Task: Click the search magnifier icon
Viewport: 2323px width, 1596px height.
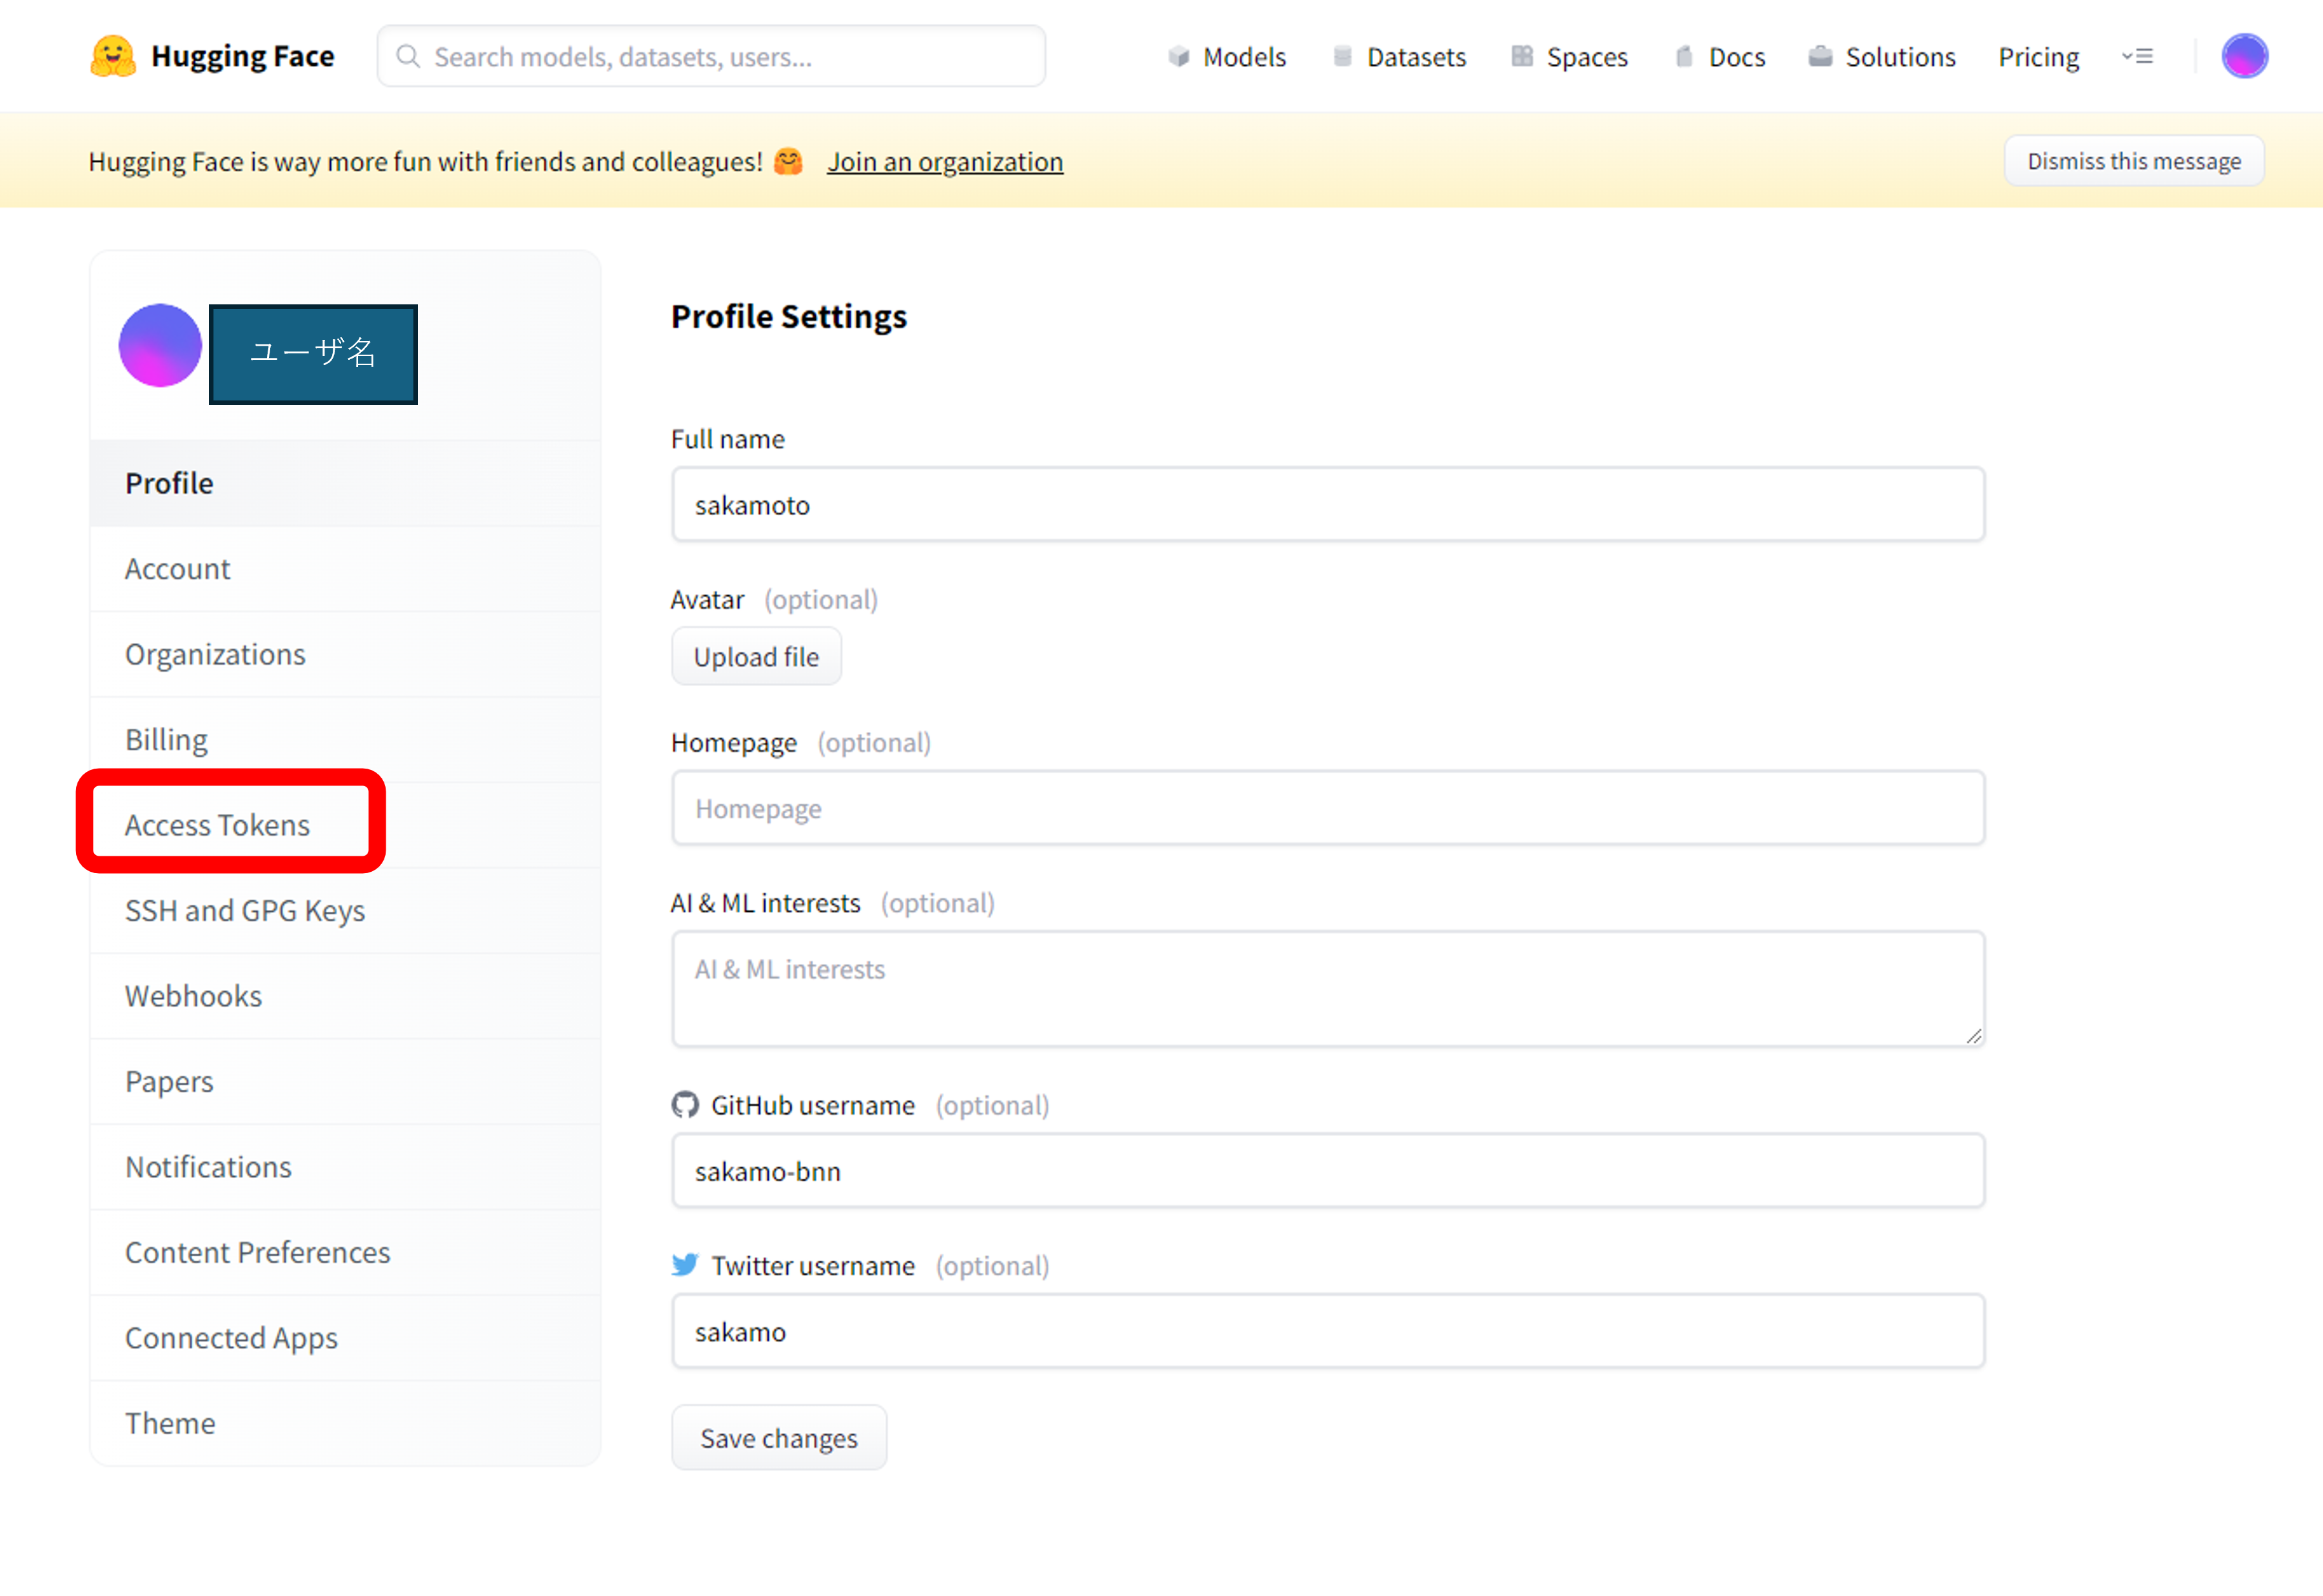Action: pyautogui.click(x=408, y=56)
